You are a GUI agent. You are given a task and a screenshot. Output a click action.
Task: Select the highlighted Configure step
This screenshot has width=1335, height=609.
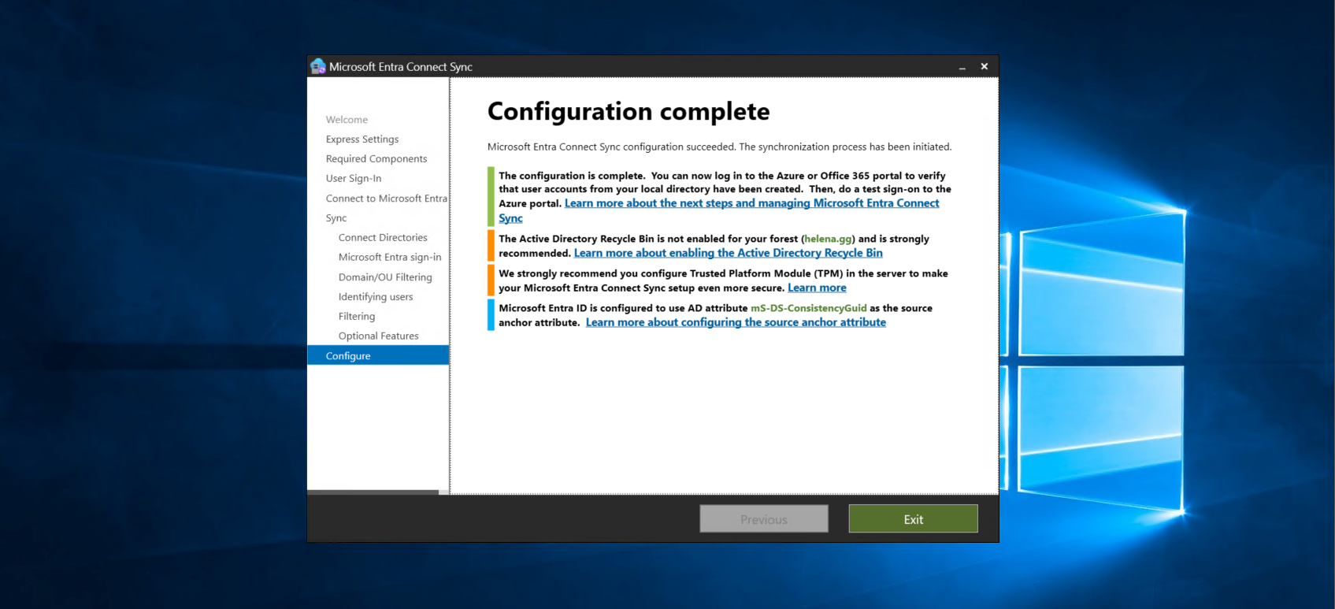348,356
